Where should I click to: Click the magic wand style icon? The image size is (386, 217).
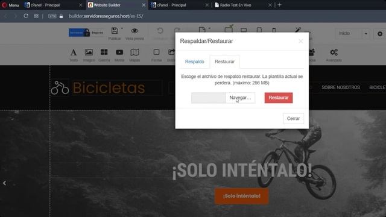[298, 30]
